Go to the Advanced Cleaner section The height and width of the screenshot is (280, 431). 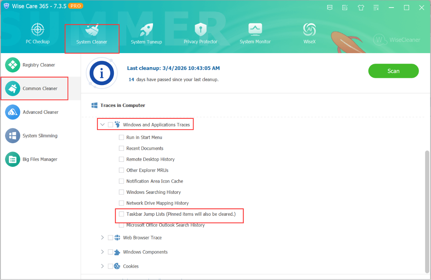click(40, 112)
